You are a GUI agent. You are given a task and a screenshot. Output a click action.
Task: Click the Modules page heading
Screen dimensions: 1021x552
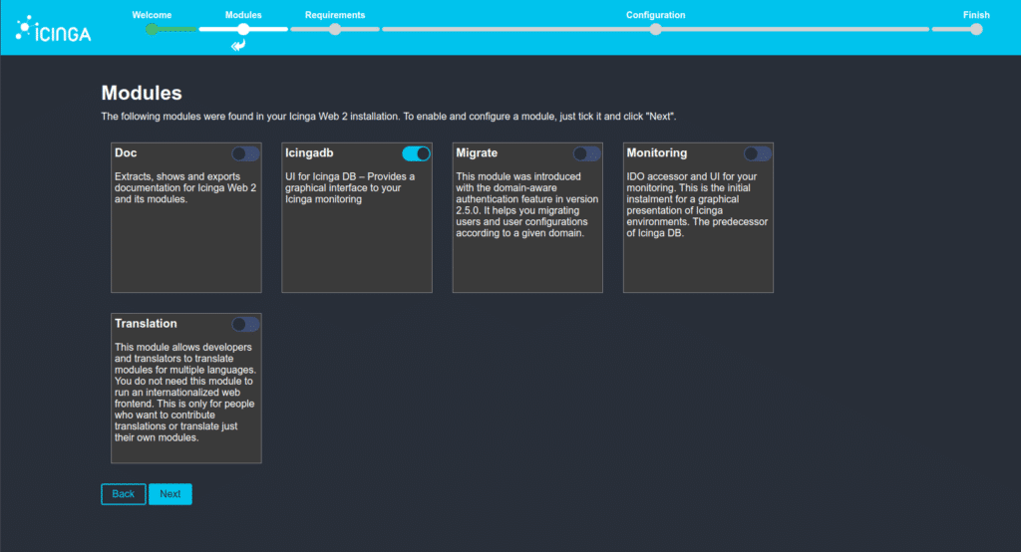(142, 93)
